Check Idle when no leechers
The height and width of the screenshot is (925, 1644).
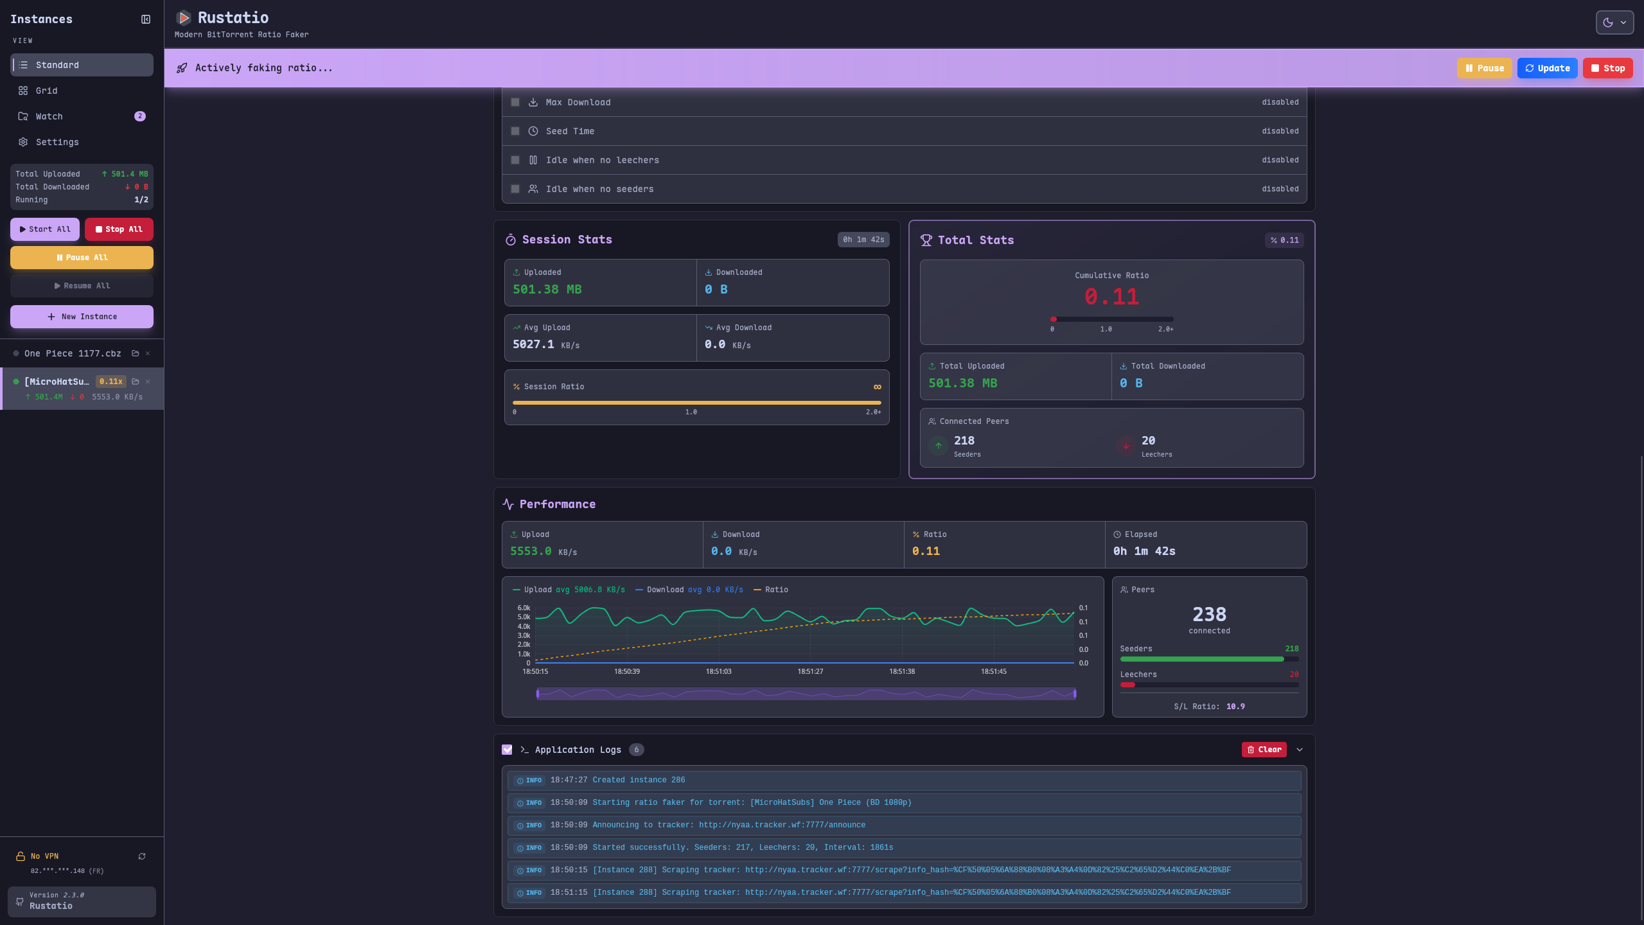pyautogui.click(x=515, y=159)
